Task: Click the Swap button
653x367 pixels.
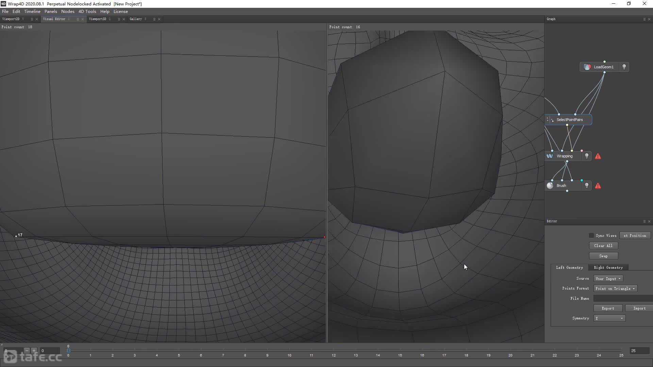Action: pos(603,256)
